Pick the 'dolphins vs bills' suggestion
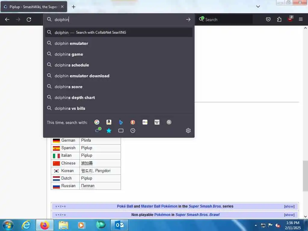This screenshot has height=231, width=308. 119,108
